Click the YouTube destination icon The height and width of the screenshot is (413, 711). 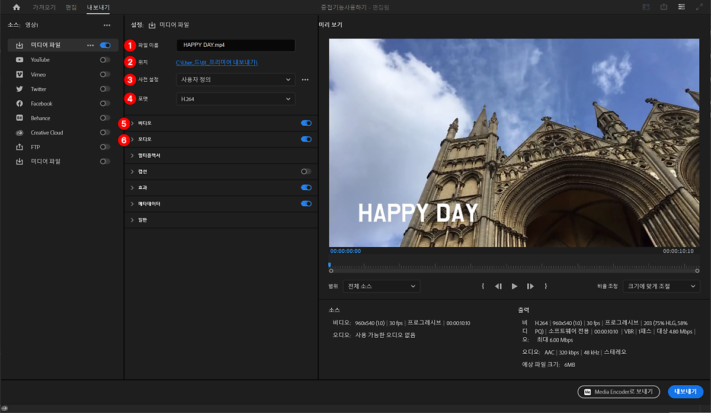[x=20, y=60]
